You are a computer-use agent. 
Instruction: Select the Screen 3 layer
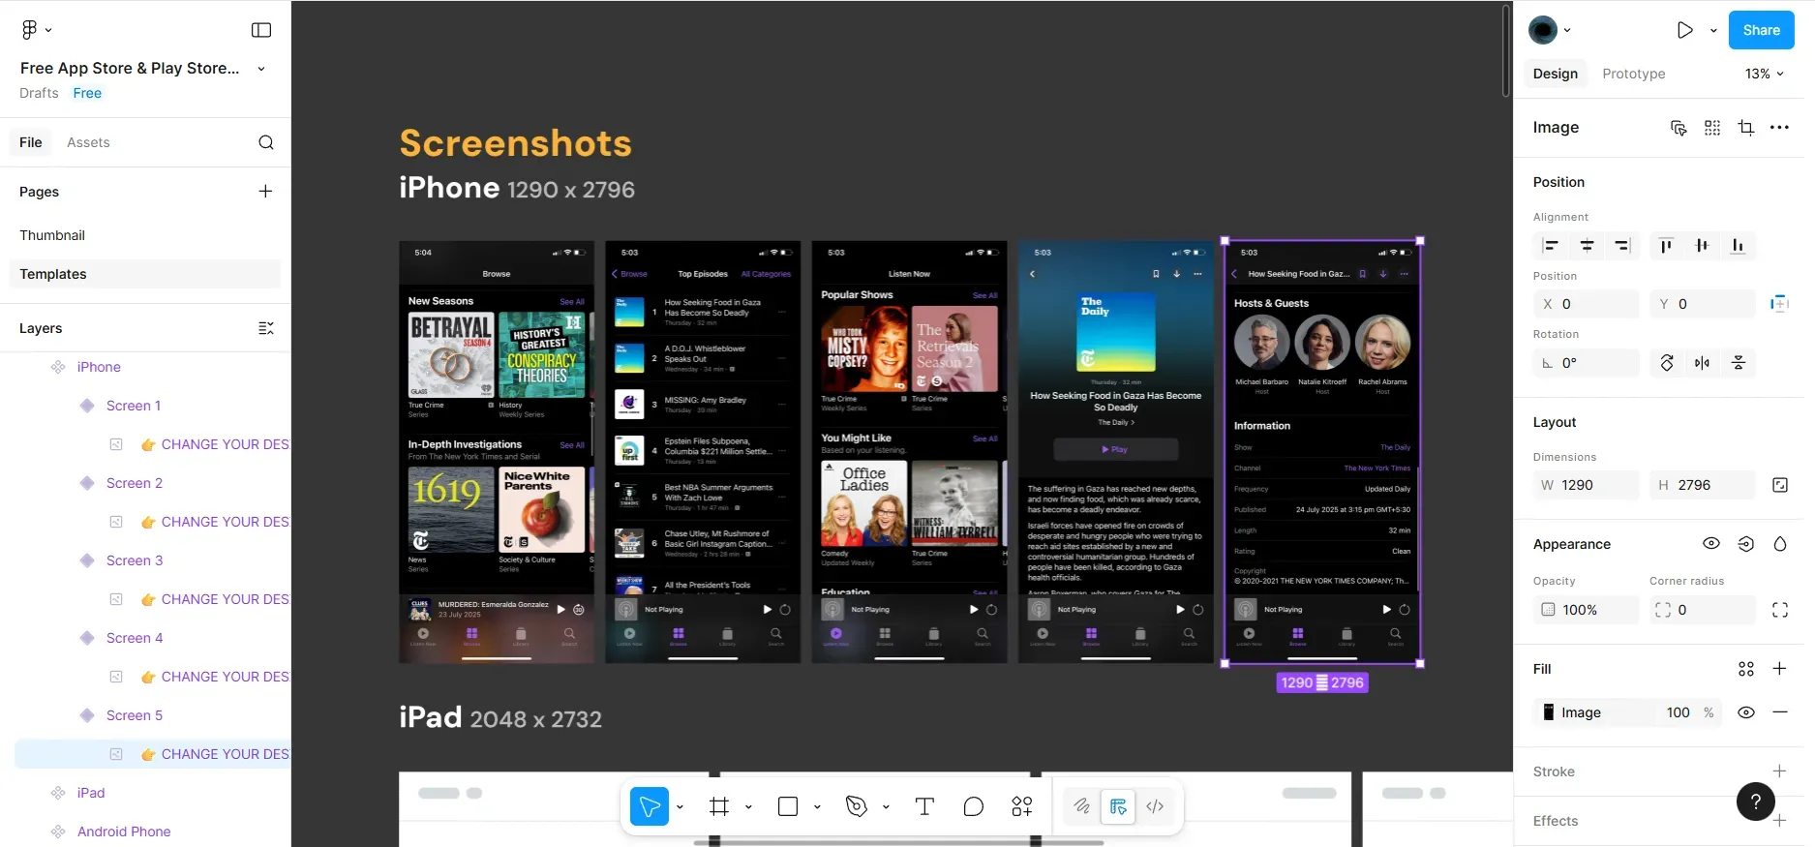tap(135, 560)
